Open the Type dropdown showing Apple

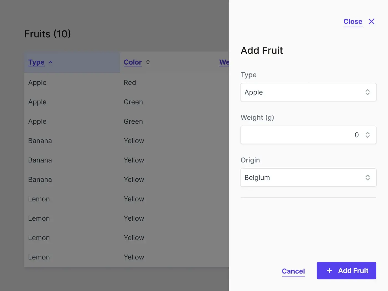pyautogui.click(x=308, y=92)
